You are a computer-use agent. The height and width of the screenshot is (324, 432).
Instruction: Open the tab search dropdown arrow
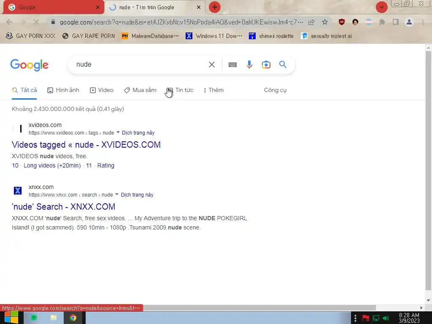(381, 7)
